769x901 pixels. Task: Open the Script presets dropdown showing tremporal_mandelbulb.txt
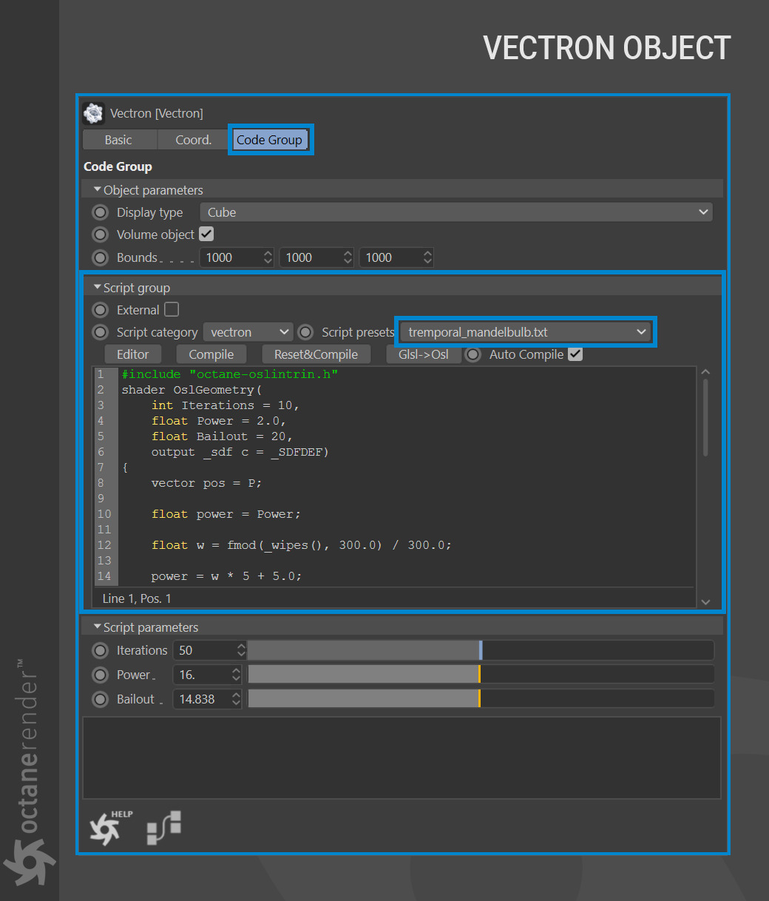pyautogui.click(x=525, y=331)
